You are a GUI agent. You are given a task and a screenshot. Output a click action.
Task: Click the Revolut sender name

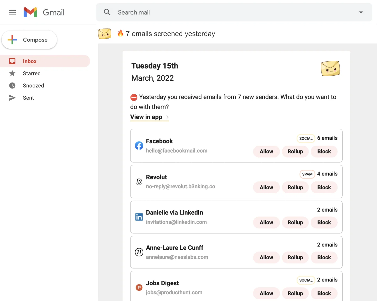(x=156, y=177)
